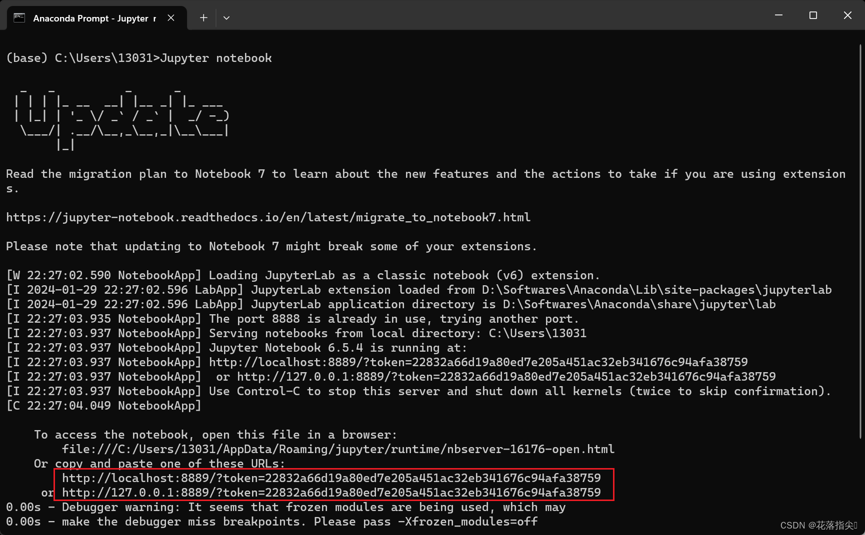Click the vertical scrollbar thumb
The width and height of the screenshot is (865, 535).
coord(860,241)
